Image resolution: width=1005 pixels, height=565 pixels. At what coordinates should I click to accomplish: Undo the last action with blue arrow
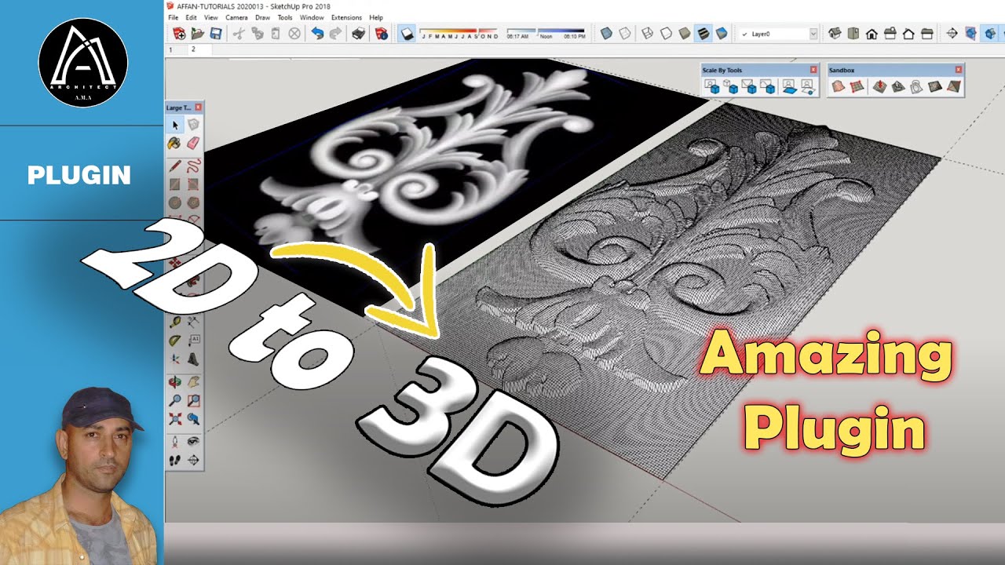317,34
